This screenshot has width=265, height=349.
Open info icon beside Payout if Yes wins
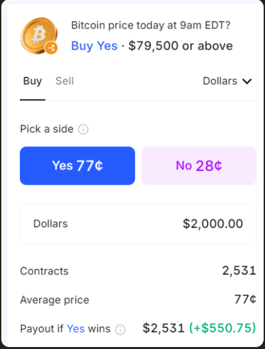coord(121,329)
